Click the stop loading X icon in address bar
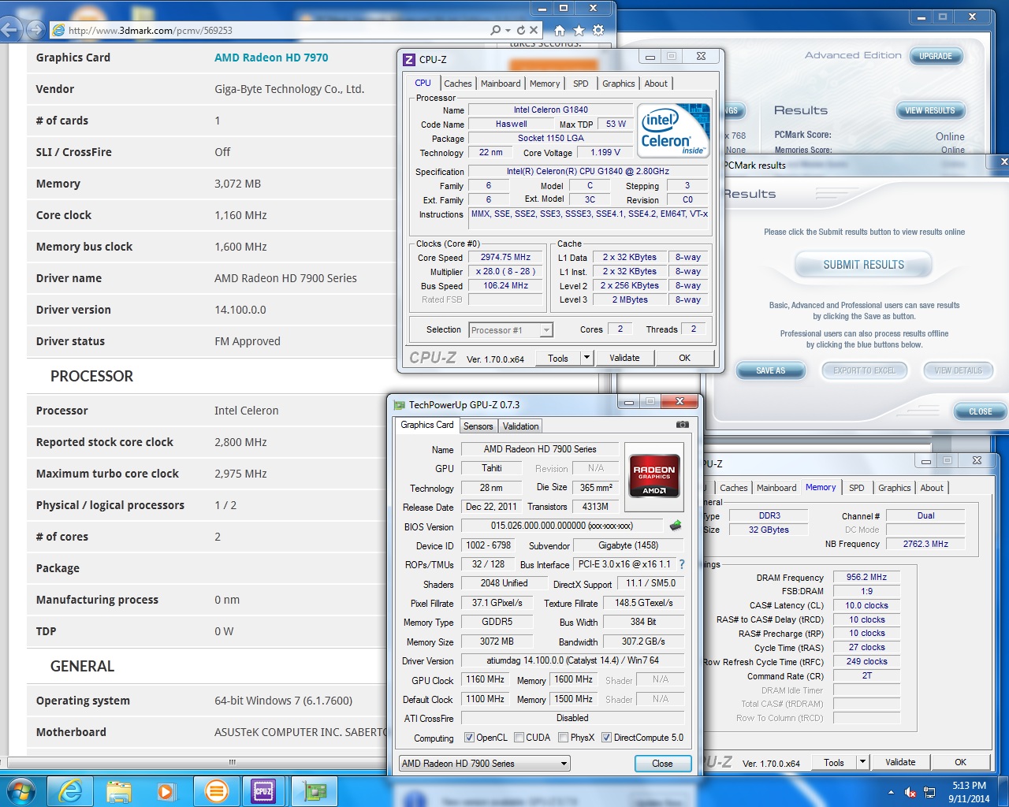 coord(534,30)
